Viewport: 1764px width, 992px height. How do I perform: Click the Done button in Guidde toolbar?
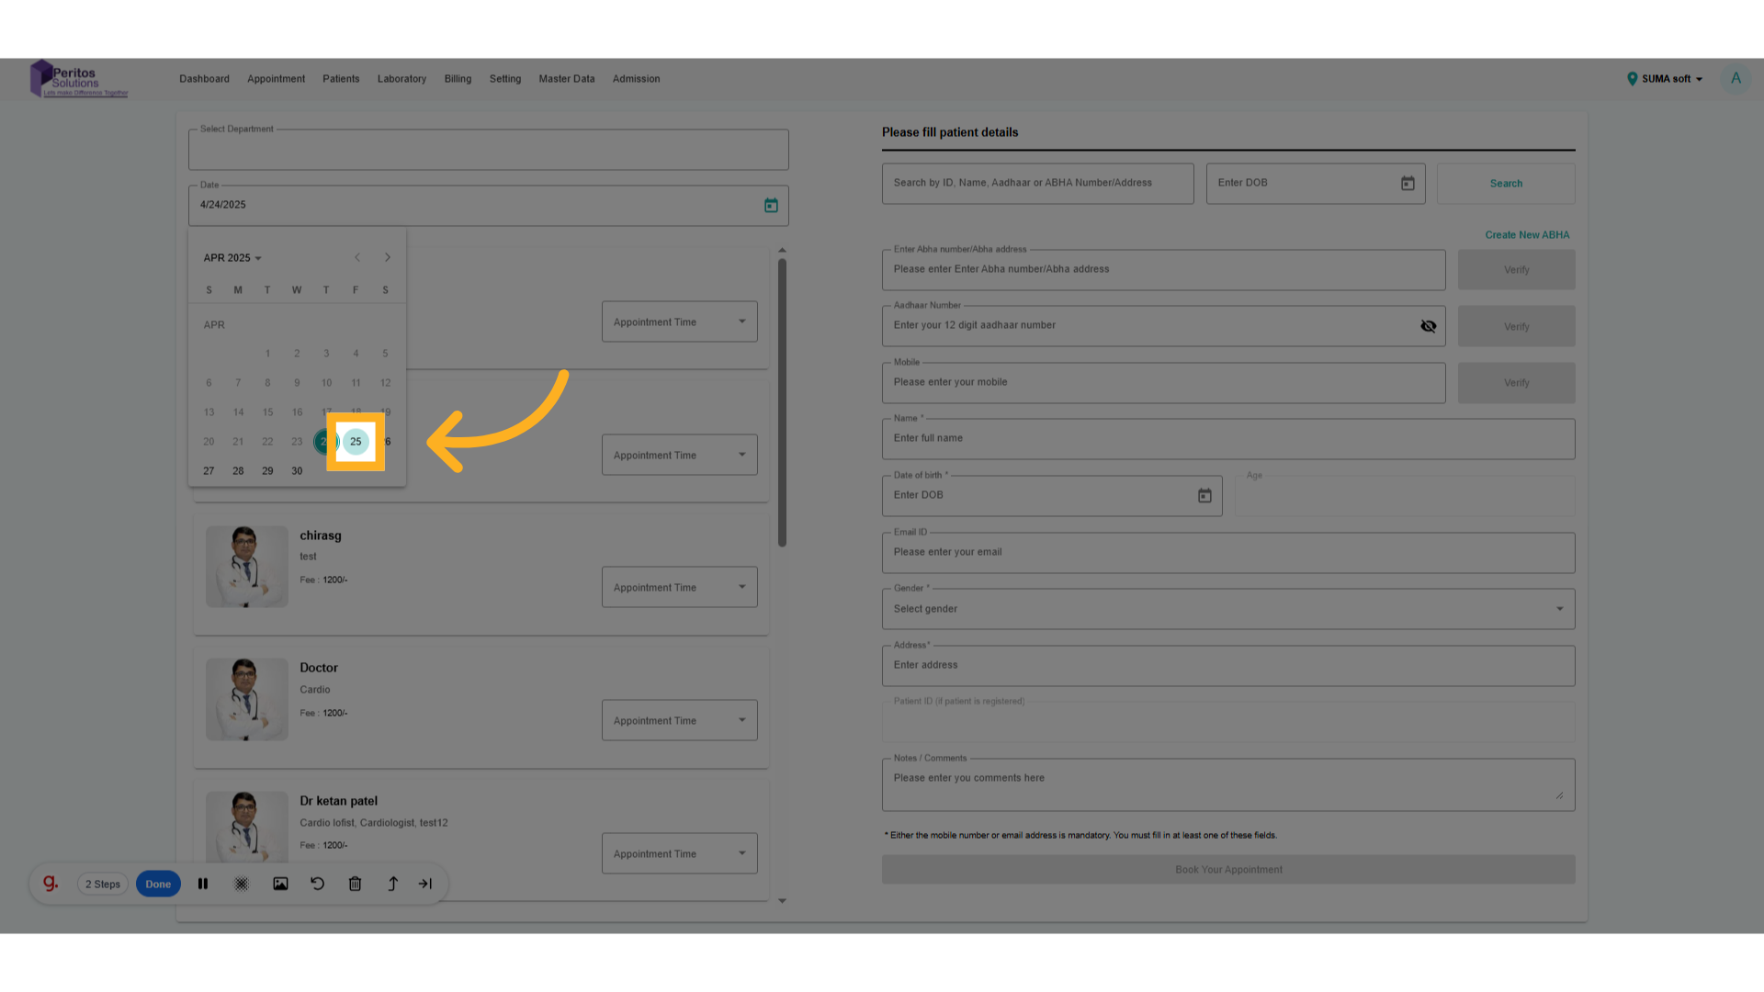coord(157,883)
